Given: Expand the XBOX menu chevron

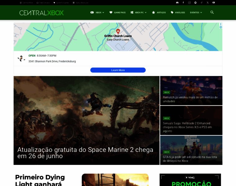Looking at the screenshot, I should (x=103, y=13).
